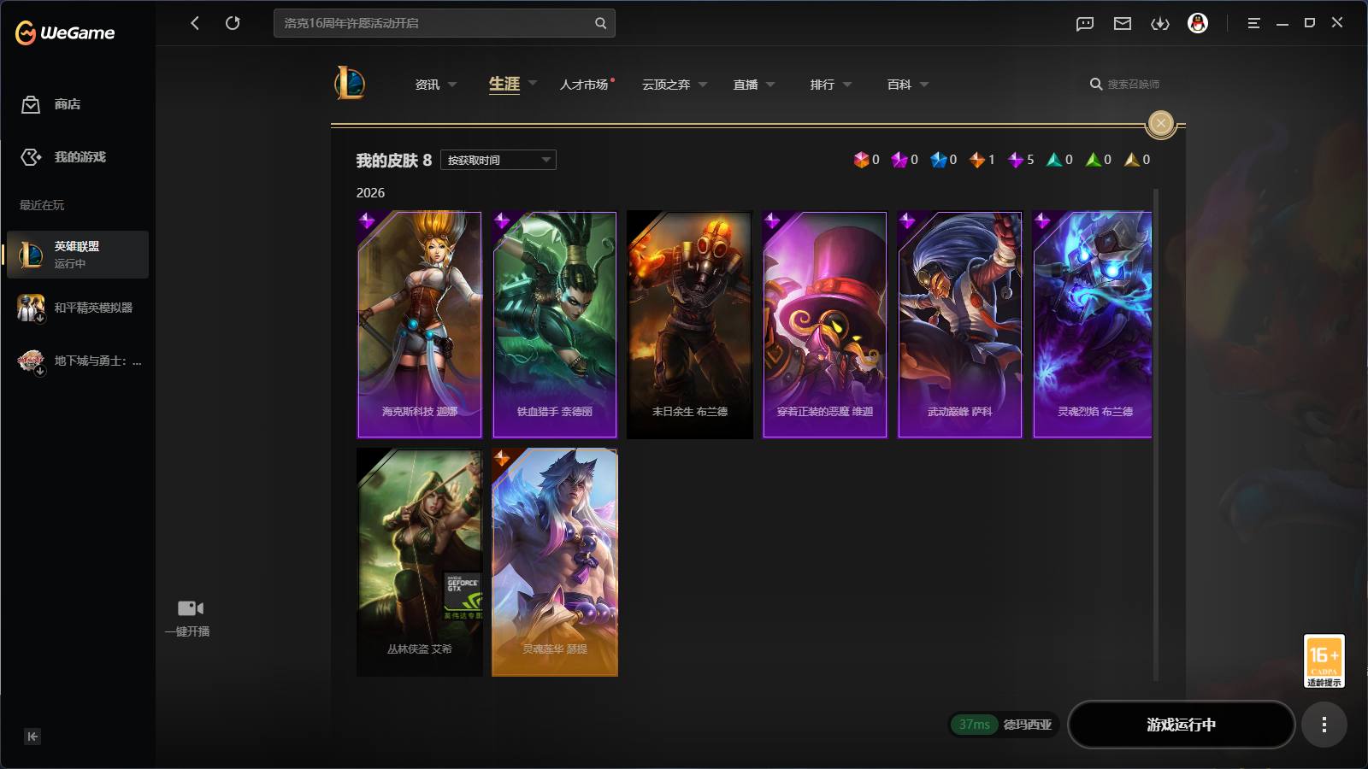Image resolution: width=1368 pixels, height=769 pixels.
Task: Go back with the top-bar back arrow
Action: click(195, 23)
